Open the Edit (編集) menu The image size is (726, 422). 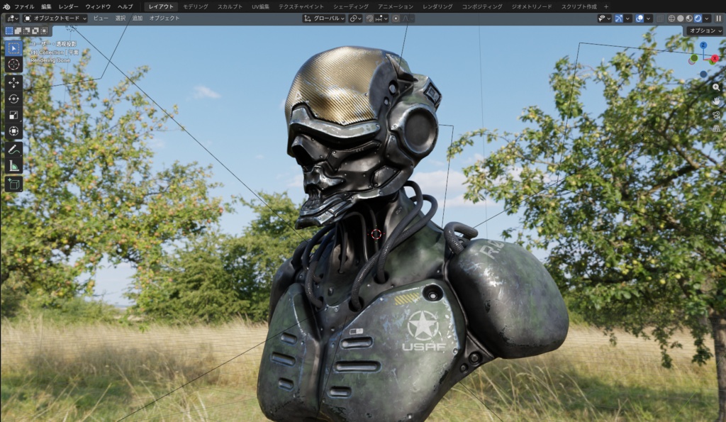(x=46, y=6)
